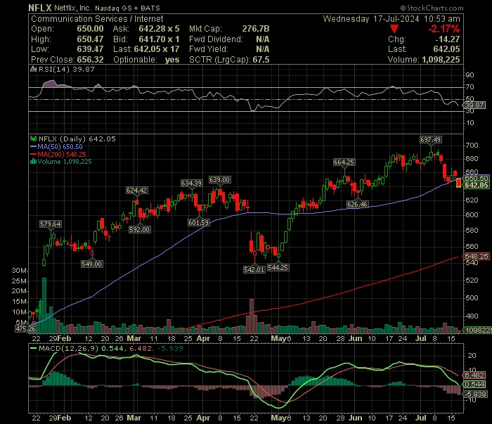Select the Low value 639.47
The image size is (492, 424).
(x=90, y=49)
